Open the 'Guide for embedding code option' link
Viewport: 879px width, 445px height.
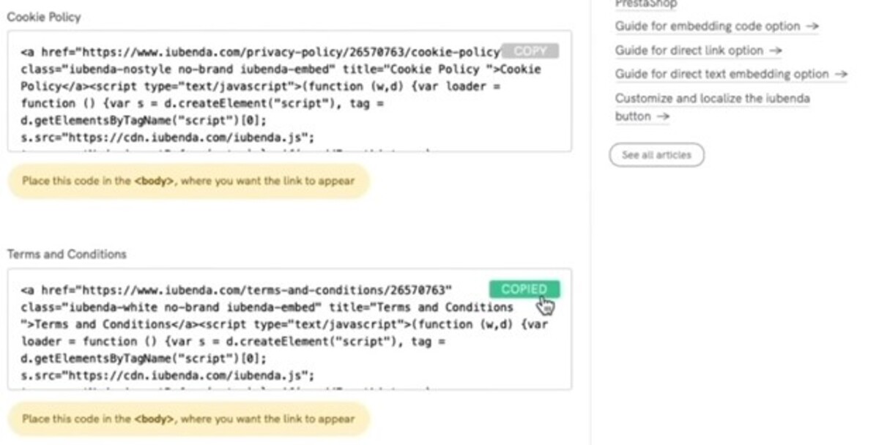click(x=716, y=26)
